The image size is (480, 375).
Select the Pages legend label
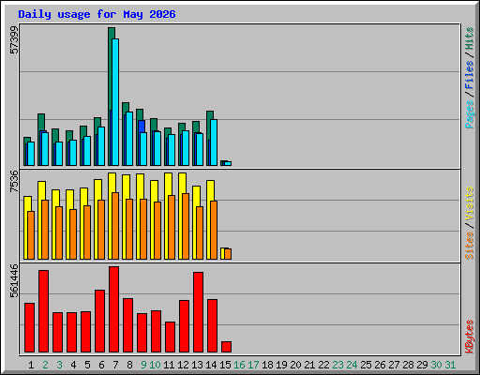point(469,114)
